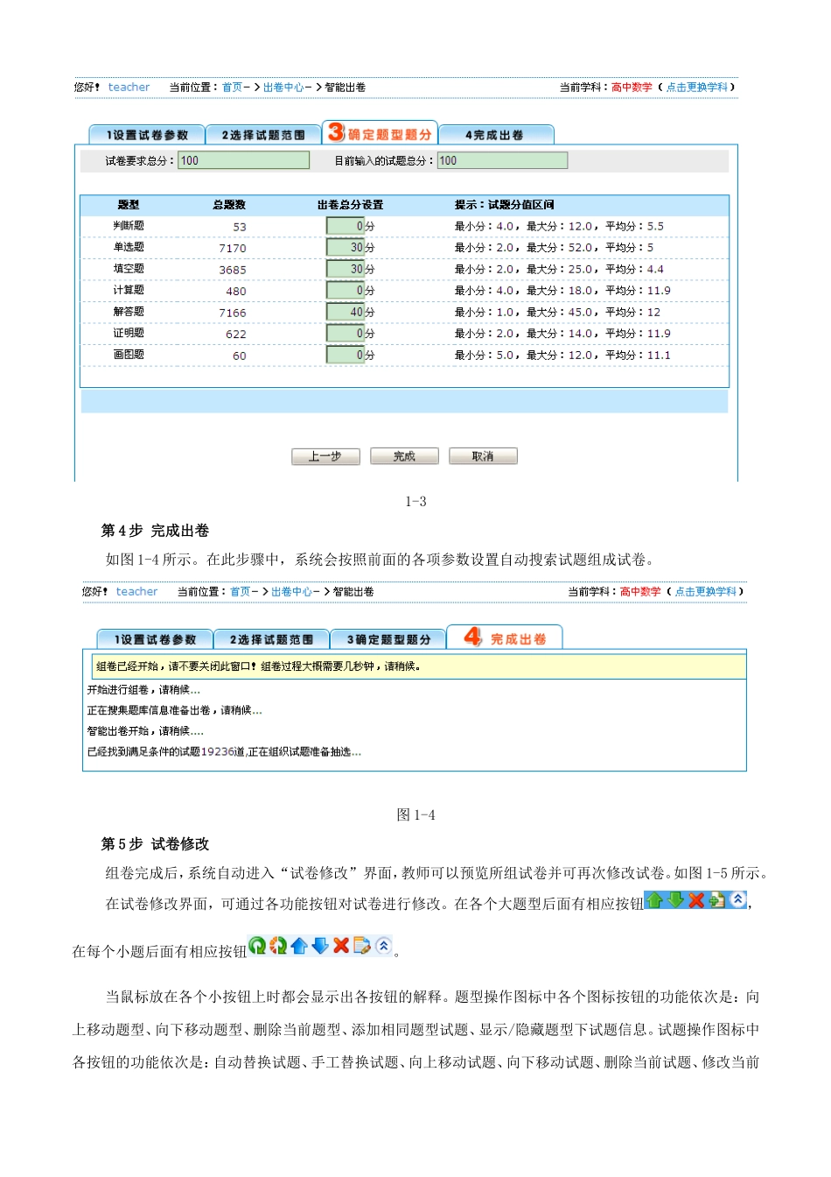Click the green move-question-type-down arrow icon
Image resolution: width=831 pixels, height=1177 pixels.
click(674, 899)
